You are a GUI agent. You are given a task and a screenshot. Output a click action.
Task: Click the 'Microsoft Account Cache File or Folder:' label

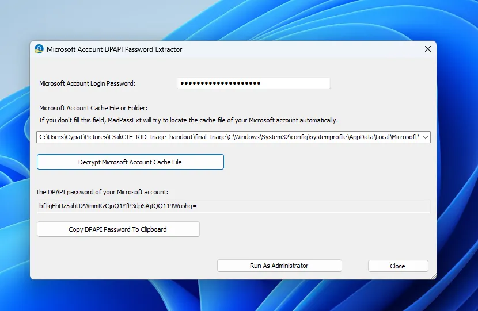click(93, 108)
